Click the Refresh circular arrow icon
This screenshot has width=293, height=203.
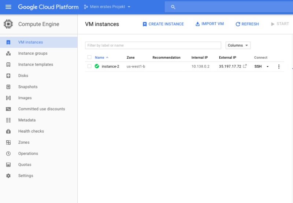point(238,24)
